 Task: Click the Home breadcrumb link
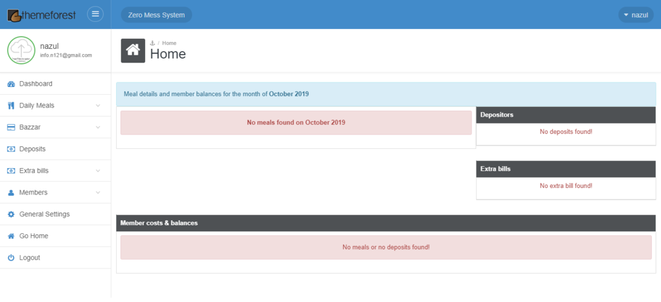[169, 43]
